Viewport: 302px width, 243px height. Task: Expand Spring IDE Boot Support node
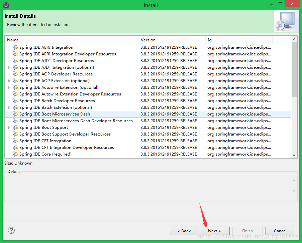coord(9,128)
